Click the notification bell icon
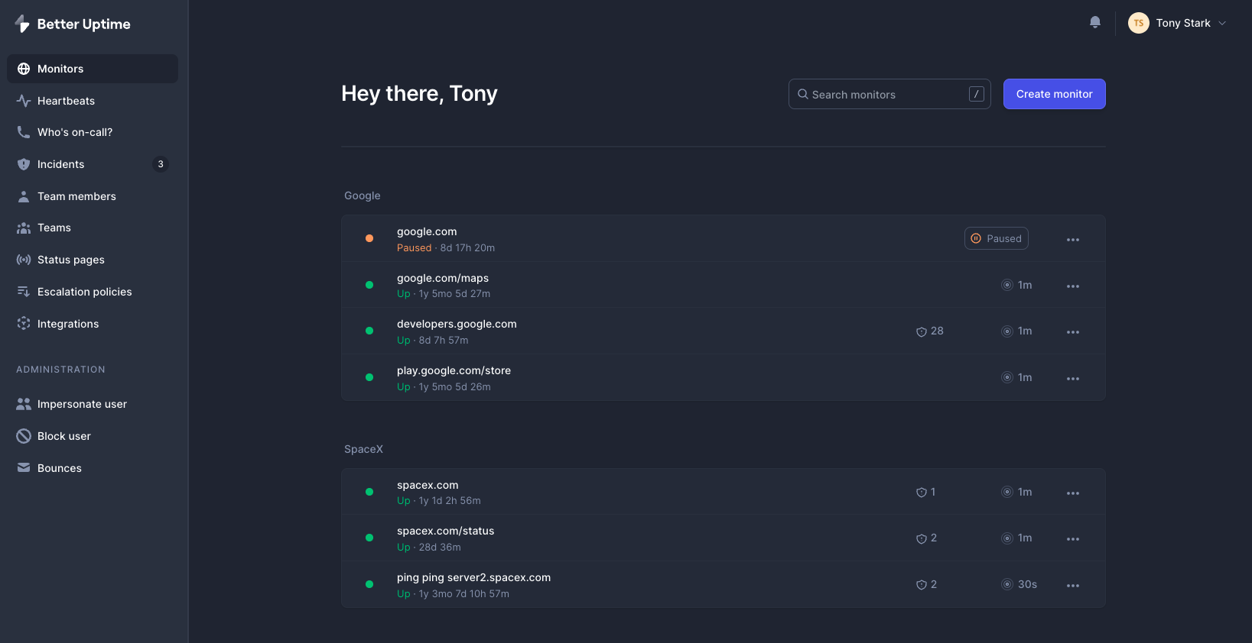Image resolution: width=1252 pixels, height=643 pixels. coord(1094,23)
